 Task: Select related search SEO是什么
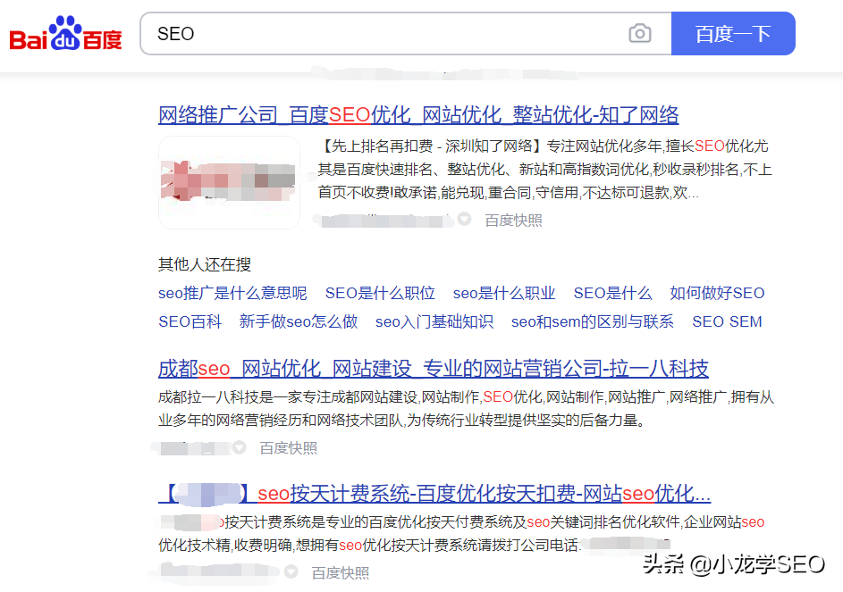point(613,293)
